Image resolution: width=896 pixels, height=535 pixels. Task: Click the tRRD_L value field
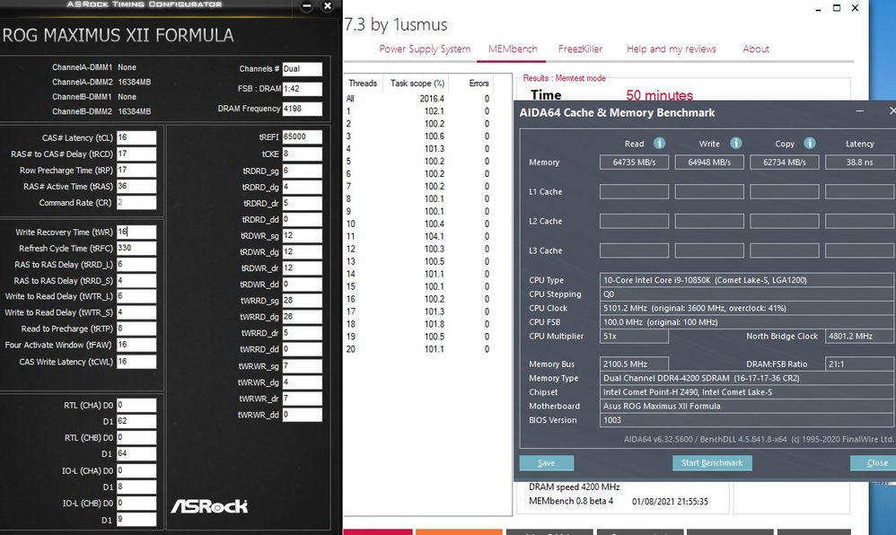pos(136,265)
